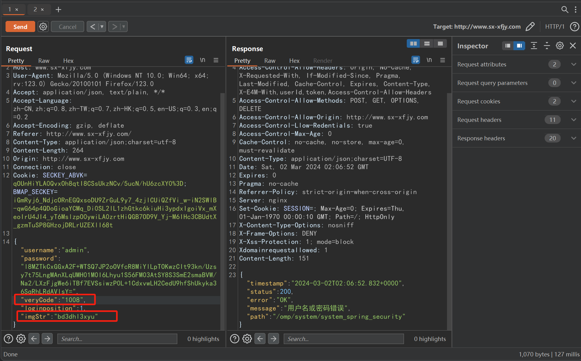
Task: Focus the Response pane search field
Action: click(344, 339)
